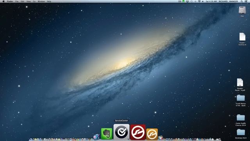Open the user name menu RICHARD
Viewport: 250px width, 141px height.
pyautogui.click(x=228, y=1)
